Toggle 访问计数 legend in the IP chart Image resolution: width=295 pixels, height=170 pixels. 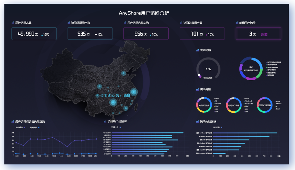coord(116,127)
